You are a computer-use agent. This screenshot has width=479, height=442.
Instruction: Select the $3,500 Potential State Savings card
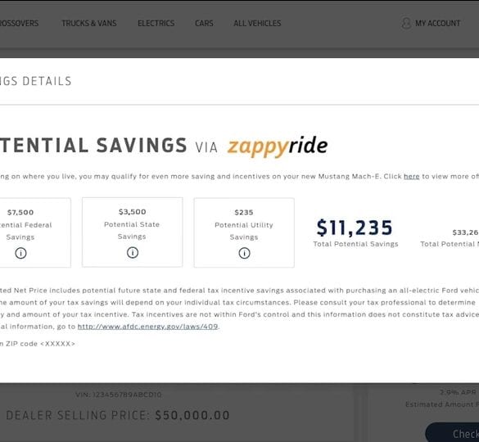tap(133, 232)
